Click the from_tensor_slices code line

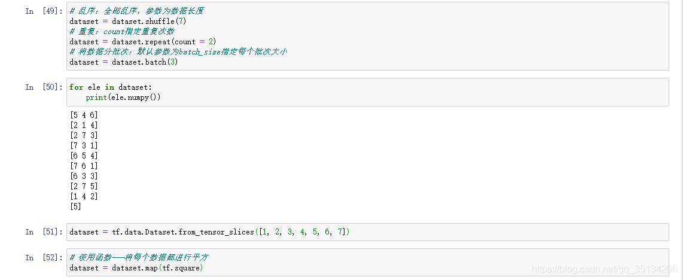click(209, 232)
